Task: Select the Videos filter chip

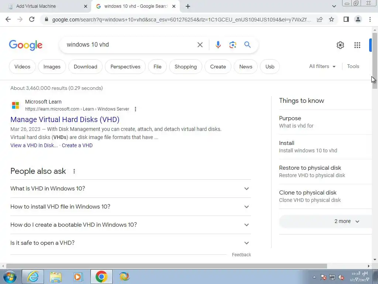Action: click(x=22, y=67)
